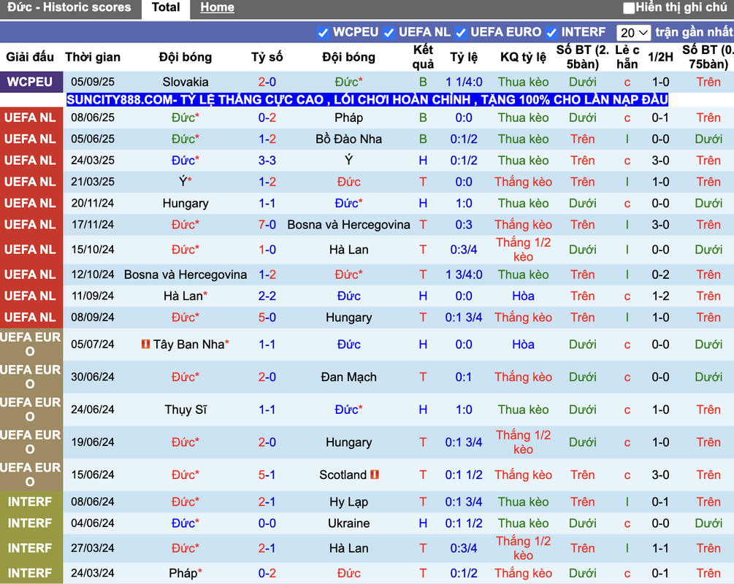This screenshot has width=734, height=584.
Task: Click the 1 3/4:0 odds value
Action: 464,274
